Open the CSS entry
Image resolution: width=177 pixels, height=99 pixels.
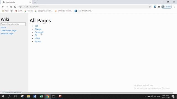36,26
